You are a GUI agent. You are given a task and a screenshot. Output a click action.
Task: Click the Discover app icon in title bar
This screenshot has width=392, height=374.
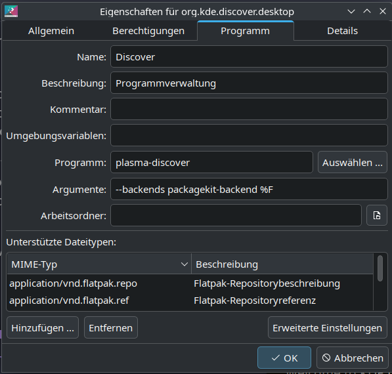11,12
